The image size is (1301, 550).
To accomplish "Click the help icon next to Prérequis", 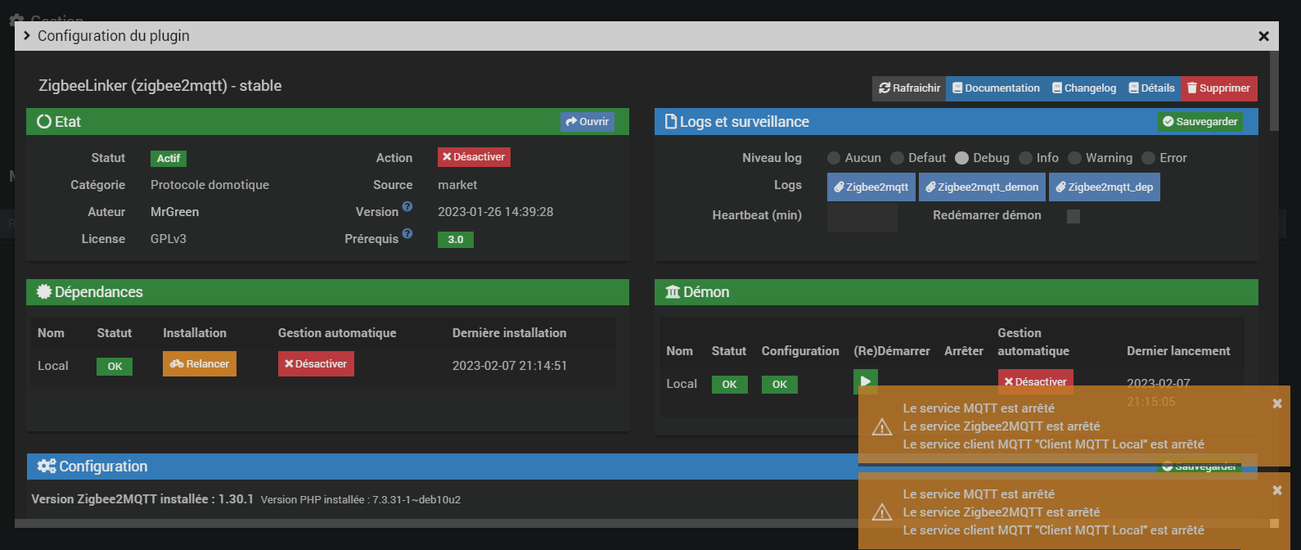I will click(x=407, y=234).
